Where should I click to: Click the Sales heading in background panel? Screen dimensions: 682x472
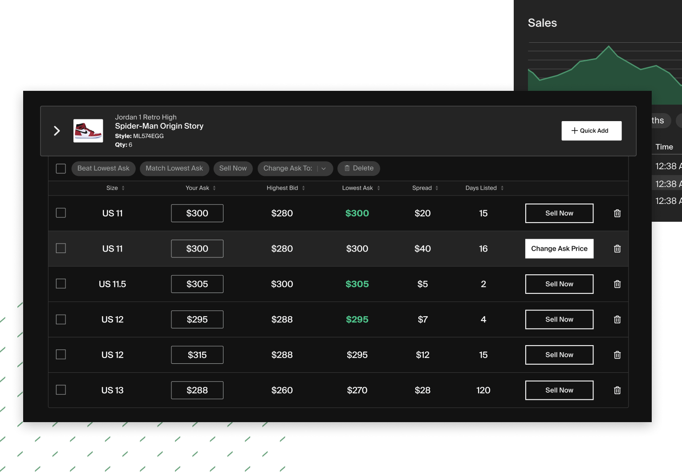click(x=542, y=23)
